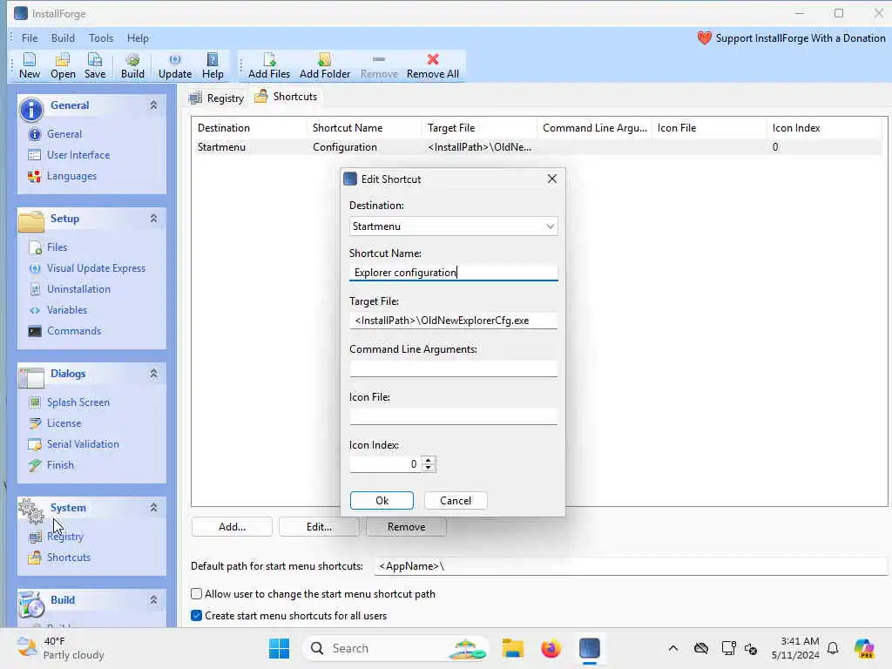Open Commands in the sidebar
This screenshot has width=892, height=669.
(74, 331)
